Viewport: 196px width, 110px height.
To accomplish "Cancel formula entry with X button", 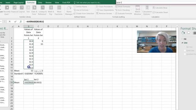I will (9, 22).
